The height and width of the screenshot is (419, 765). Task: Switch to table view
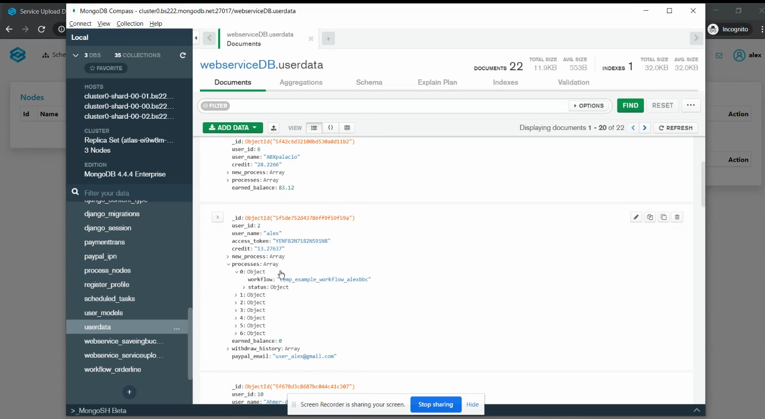(347, 128)
